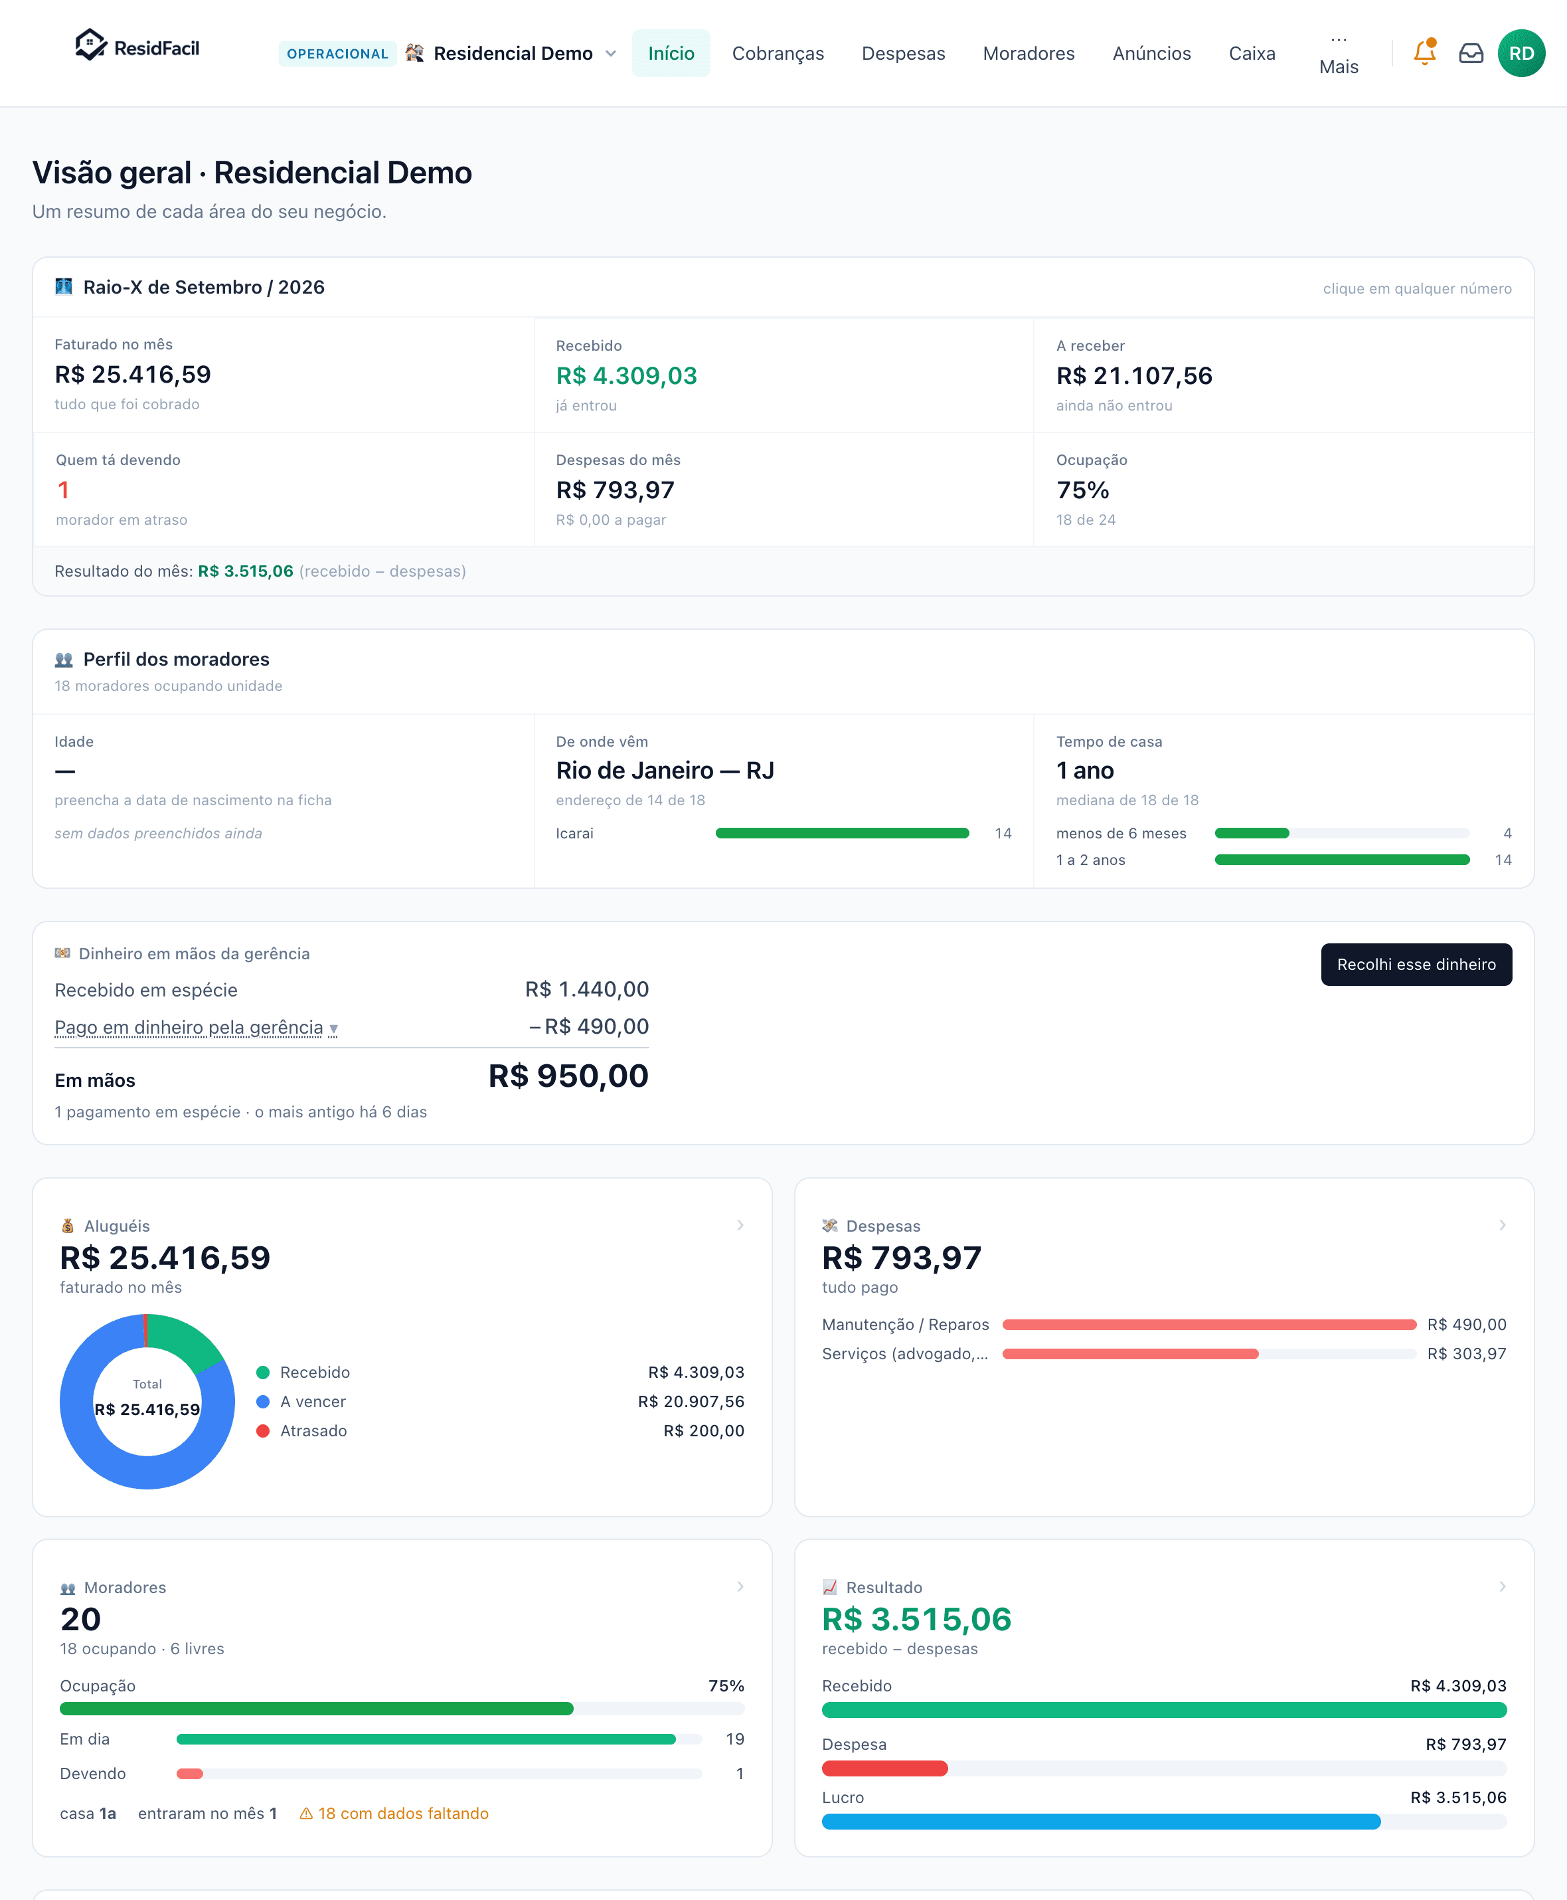The width and height of the screenshot is (1567, 1900).
Task: Click Faturado no mês R$ 25.416,59 value
Action: tap(133, 375)
